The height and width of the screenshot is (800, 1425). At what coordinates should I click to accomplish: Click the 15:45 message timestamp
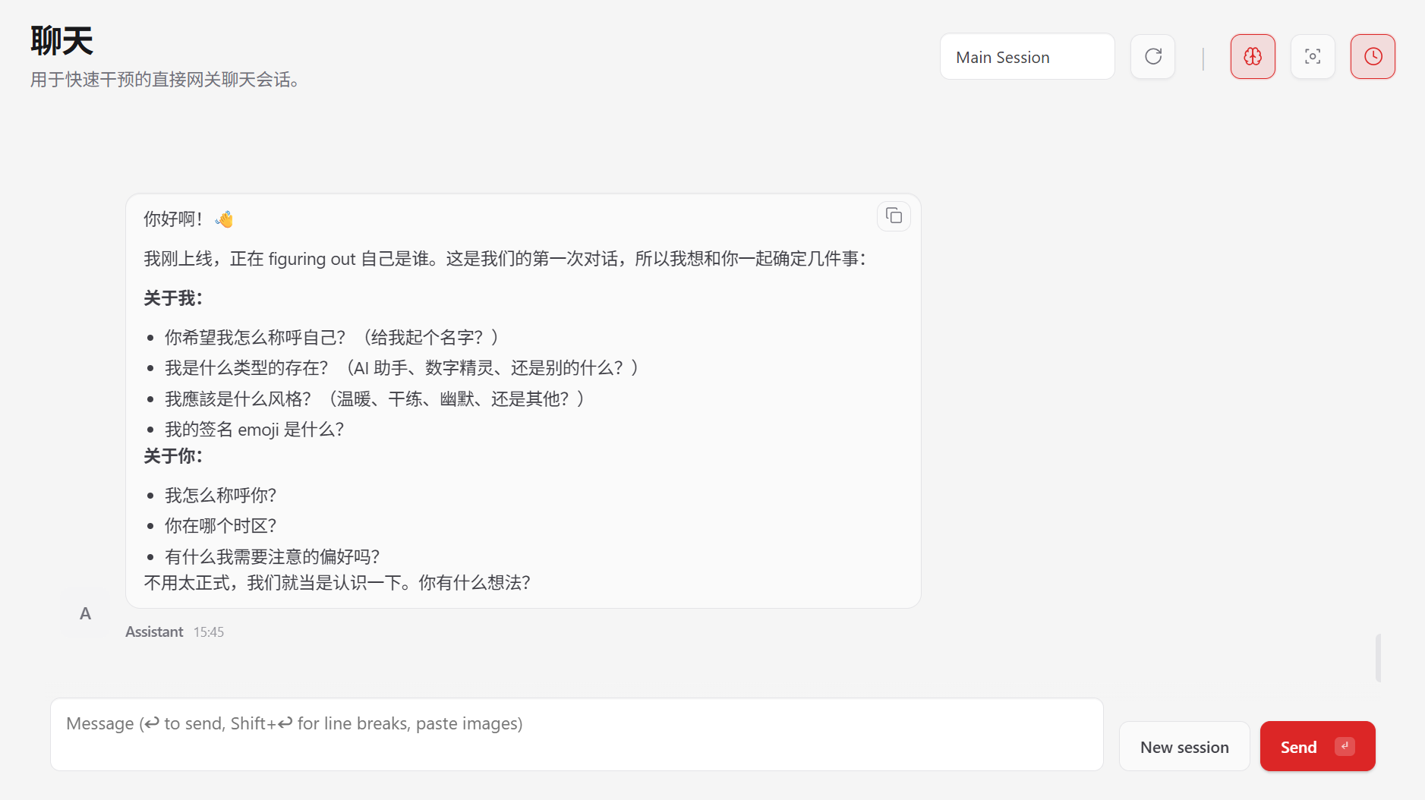[x=209, y=632]
